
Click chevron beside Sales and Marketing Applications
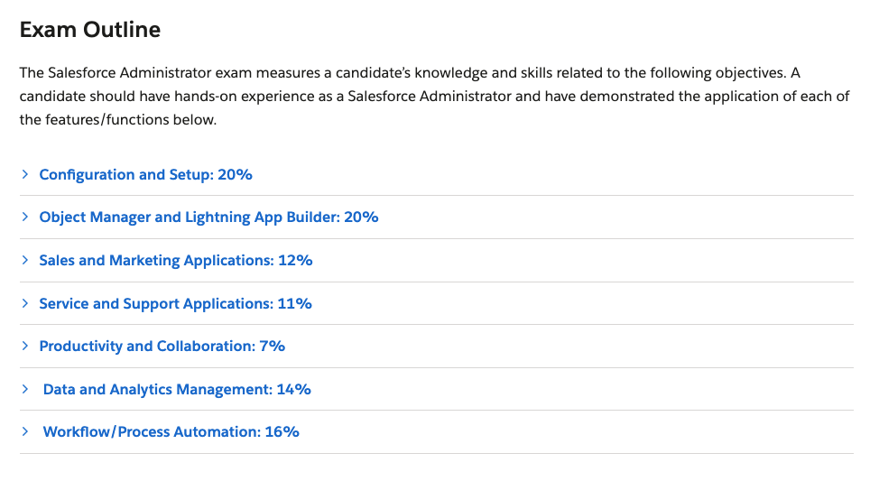25,260
